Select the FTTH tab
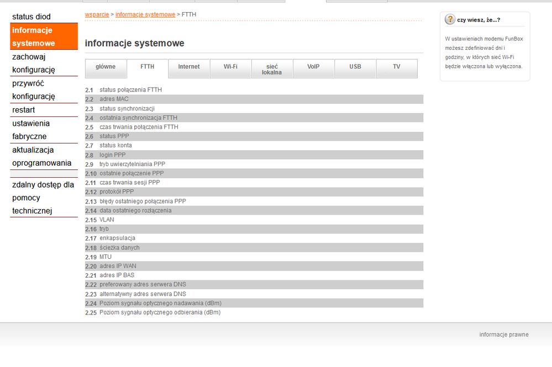 click(148, 67)
